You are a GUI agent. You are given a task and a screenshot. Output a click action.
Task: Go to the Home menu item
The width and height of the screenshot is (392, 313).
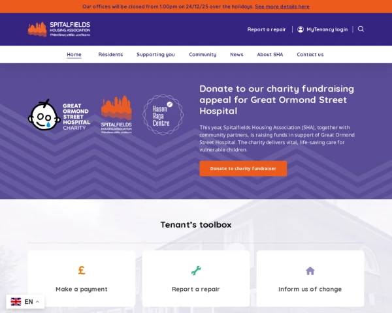point(74,54)
